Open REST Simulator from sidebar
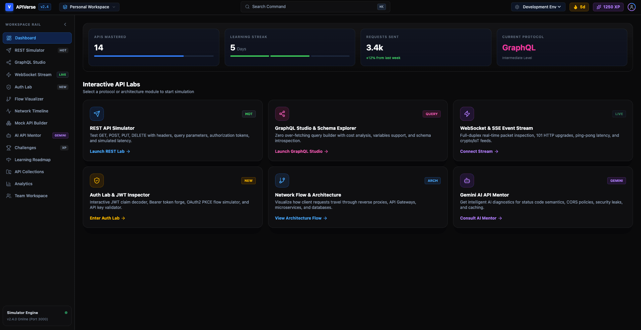 [37, 50]
